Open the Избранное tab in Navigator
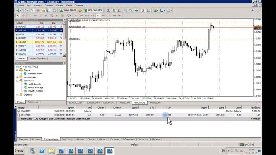 [x=33, y=102]
